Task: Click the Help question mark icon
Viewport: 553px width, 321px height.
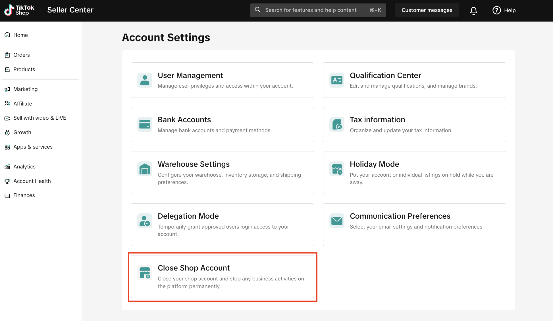Action: (496, 10)
